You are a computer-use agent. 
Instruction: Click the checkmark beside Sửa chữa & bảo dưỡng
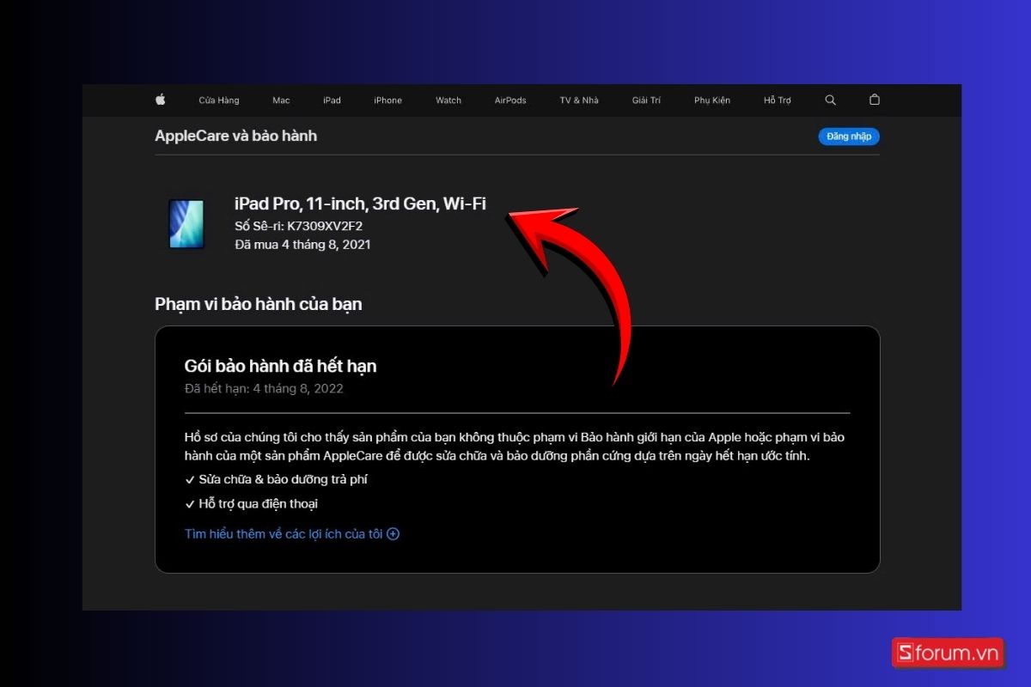[190, 479]
